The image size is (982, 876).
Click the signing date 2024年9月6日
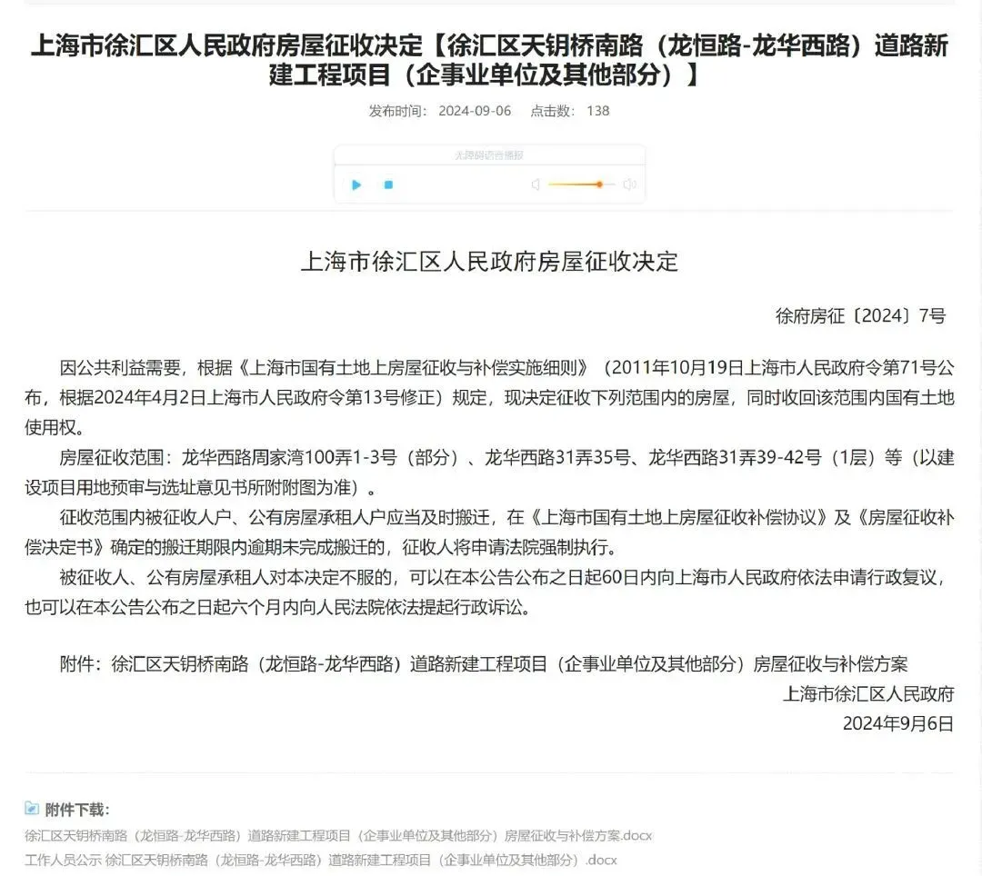(x=898, y=723)
